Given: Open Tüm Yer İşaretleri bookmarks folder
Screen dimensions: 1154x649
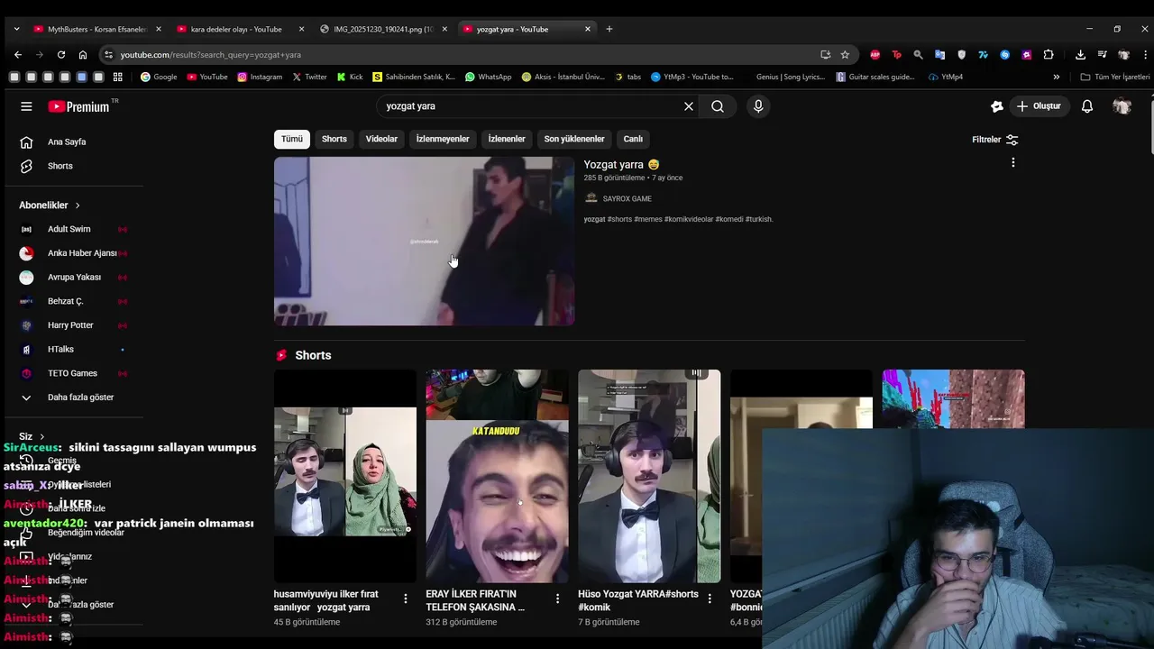Looking at the screenshot, I should click(x=1115, y=77).
